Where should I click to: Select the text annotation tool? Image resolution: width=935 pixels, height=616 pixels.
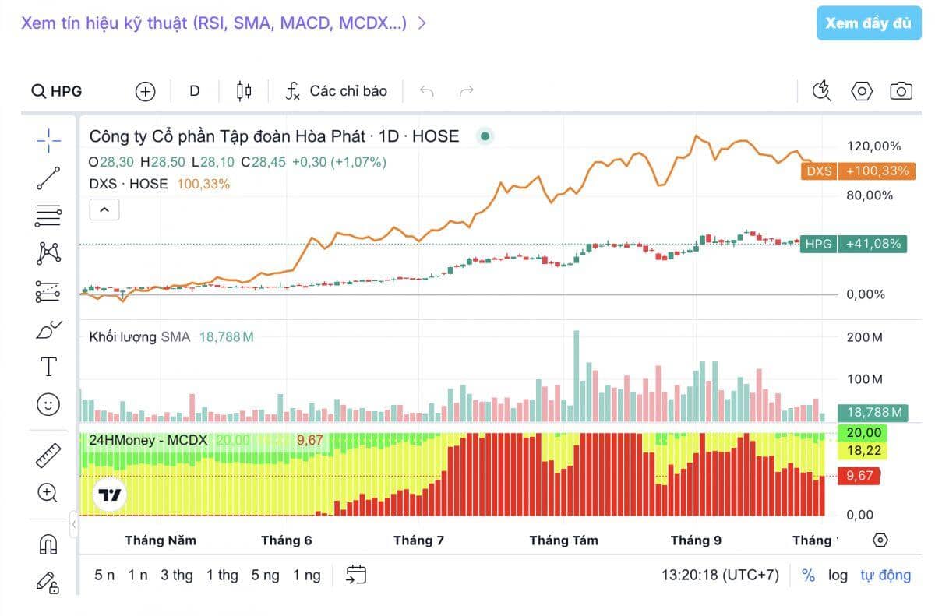pyautogui.click(x=48, y=366)
